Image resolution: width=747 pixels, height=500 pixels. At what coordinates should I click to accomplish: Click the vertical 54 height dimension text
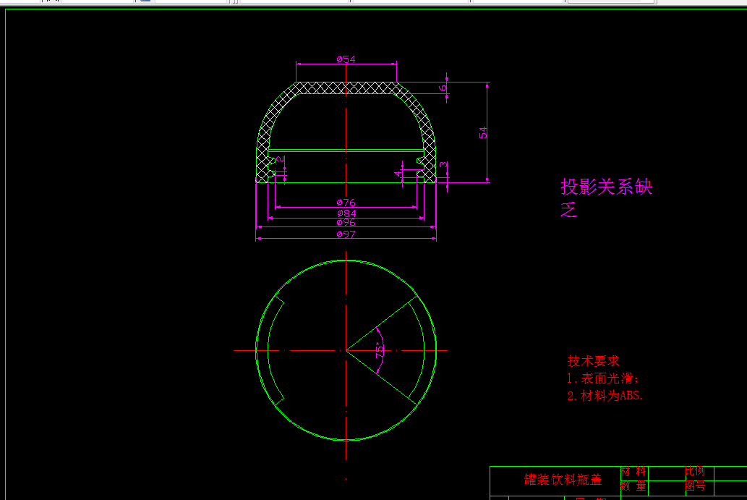tap(483, 132)
